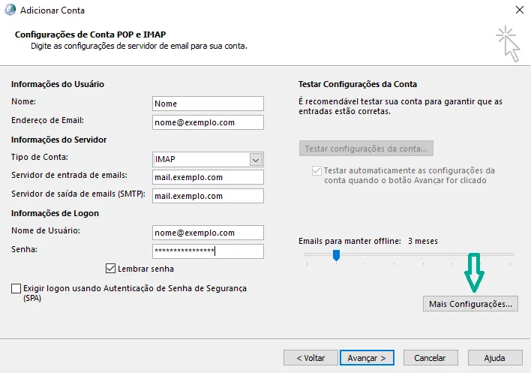This screenshot has width=531, height=373.
Task: Click the Senha password field
Action: coord(208,251)
